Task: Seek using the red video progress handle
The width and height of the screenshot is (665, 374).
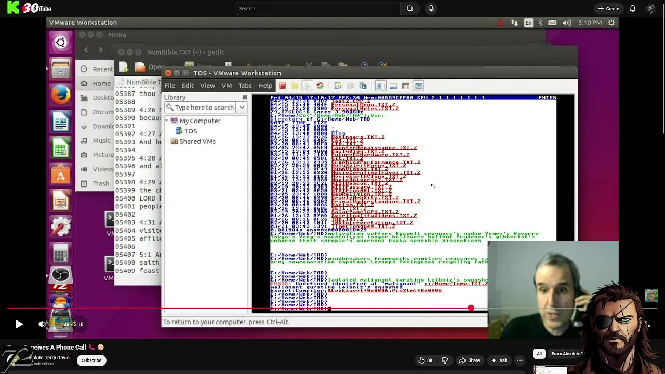Action: click(471, 308)
